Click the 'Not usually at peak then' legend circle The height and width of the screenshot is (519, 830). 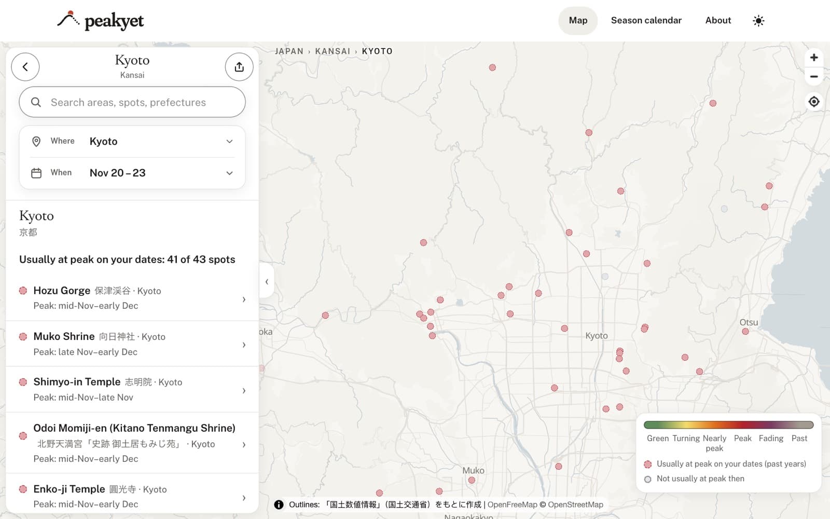coord(647,479)
